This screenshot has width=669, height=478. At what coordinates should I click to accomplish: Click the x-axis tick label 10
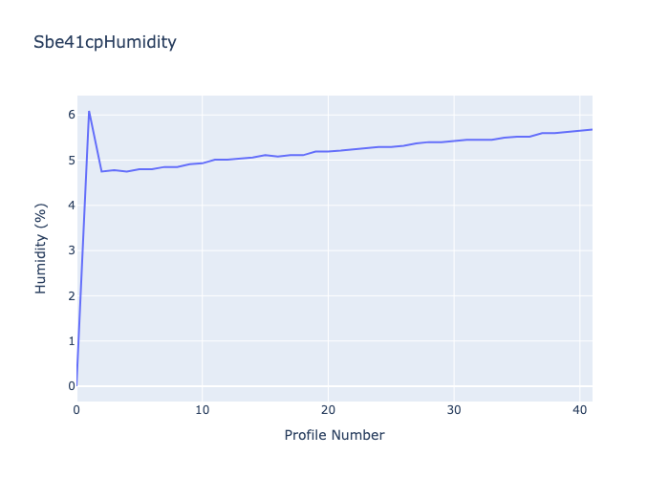(203, 410)
